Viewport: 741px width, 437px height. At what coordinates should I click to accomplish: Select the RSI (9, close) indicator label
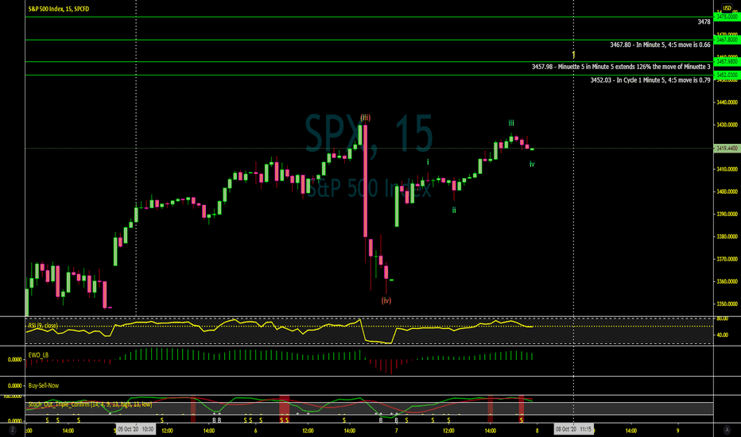tap(42, 326)
